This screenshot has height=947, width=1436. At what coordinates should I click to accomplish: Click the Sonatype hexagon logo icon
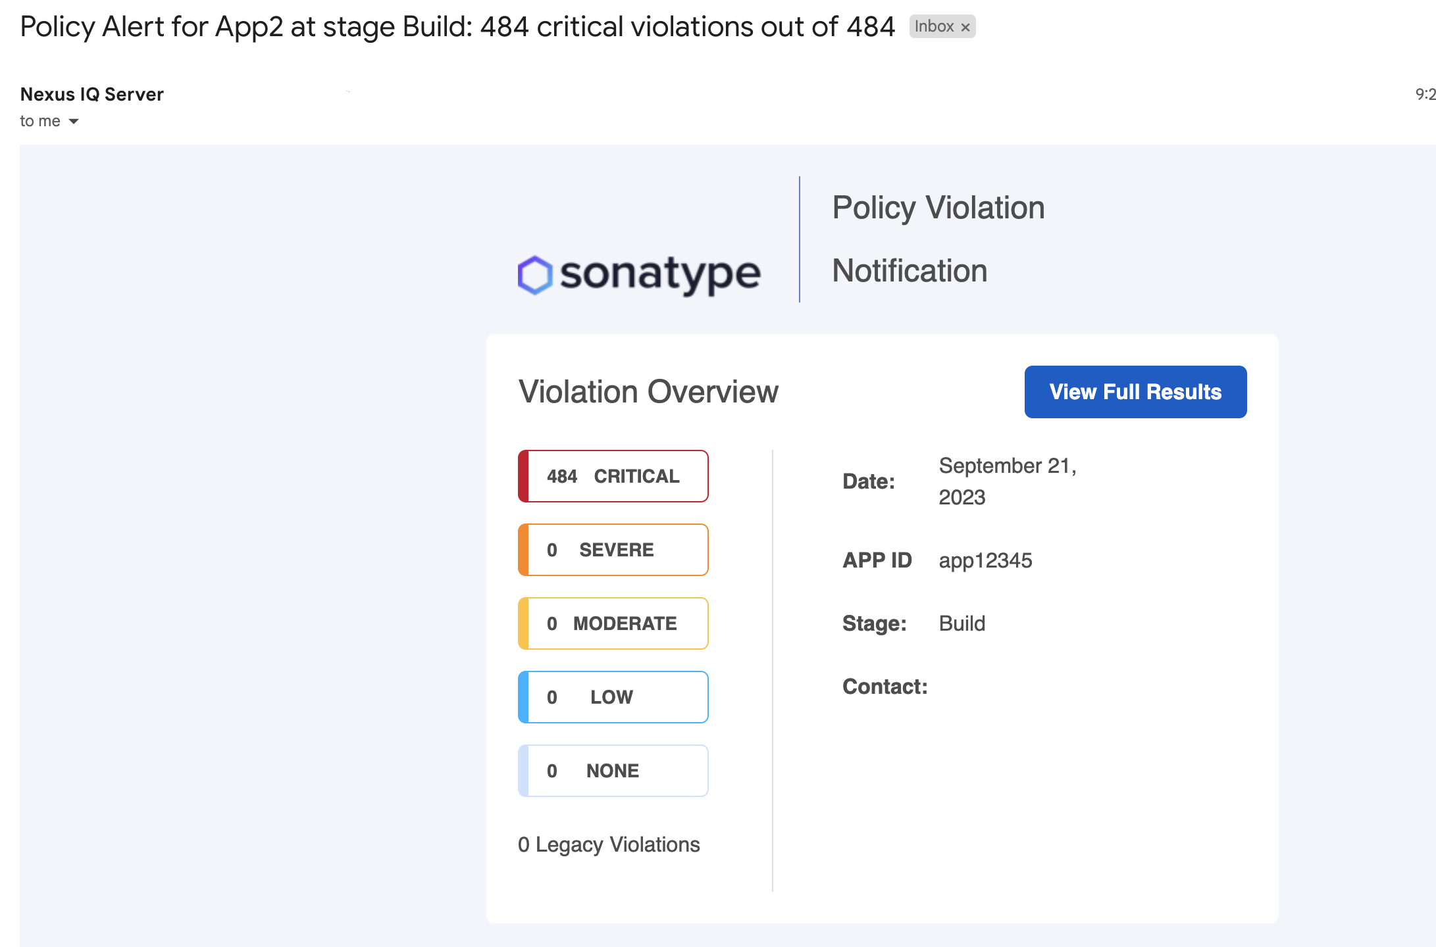pyautogui.click(x=534, y=274)
